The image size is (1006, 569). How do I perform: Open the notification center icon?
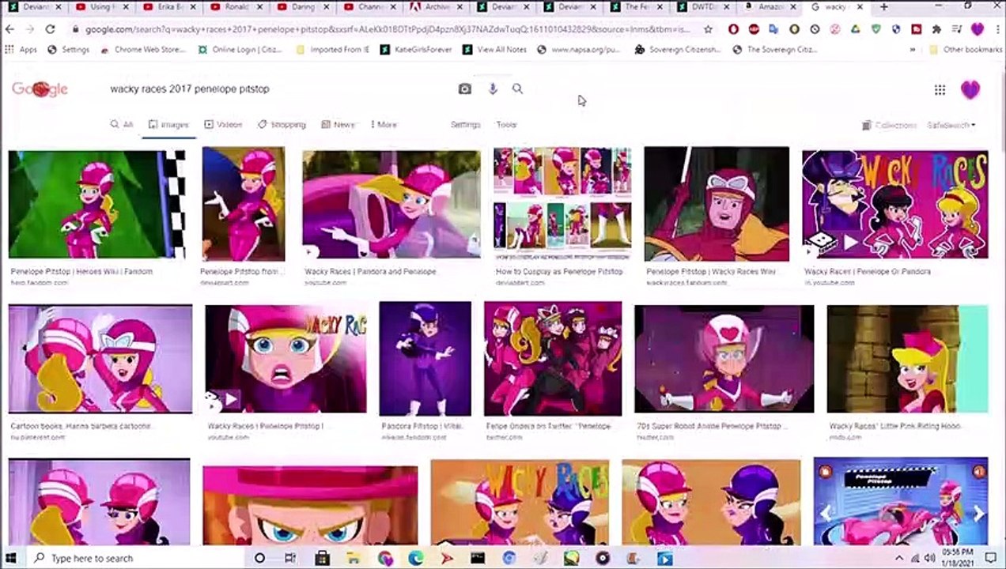click(990, 558)
